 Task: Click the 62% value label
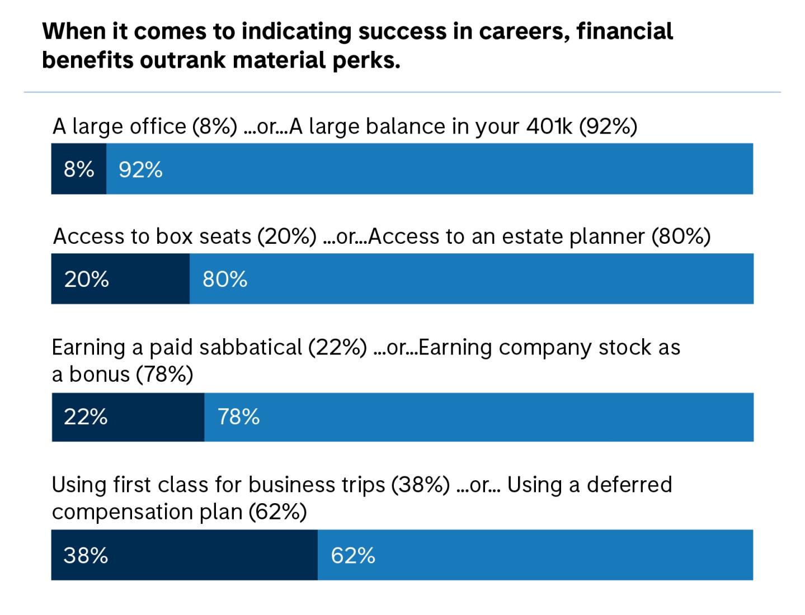pyautogui.click(x=353, y=556)
